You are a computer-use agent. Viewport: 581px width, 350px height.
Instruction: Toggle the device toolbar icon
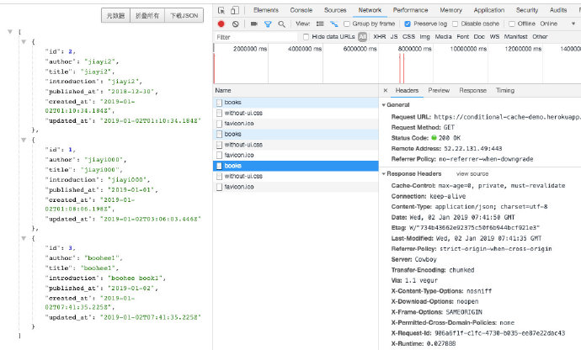(x=235, y=10)
